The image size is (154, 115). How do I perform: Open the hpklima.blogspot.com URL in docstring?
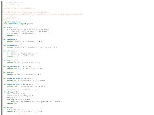coord(43,14)
